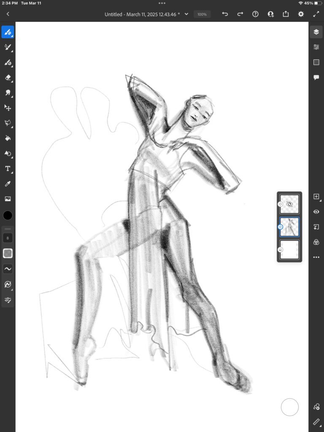This screenshot has height=432, width=324.
Task: Open the add layer plus options
Action: tap(316, 197)
